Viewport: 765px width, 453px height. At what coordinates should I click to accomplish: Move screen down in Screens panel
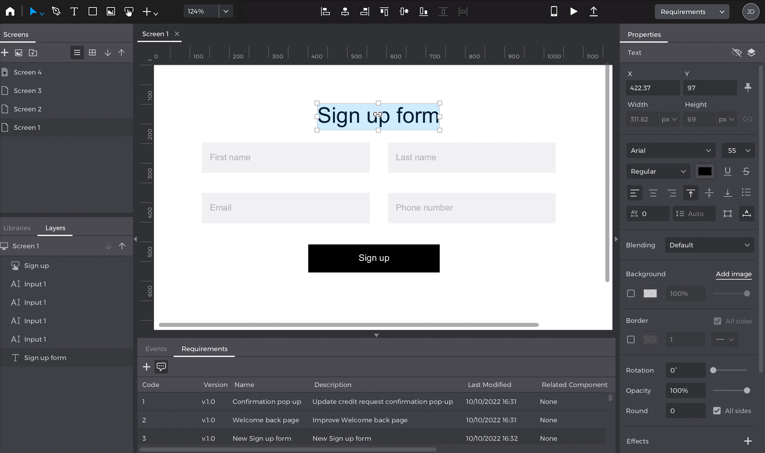point(108,53)
